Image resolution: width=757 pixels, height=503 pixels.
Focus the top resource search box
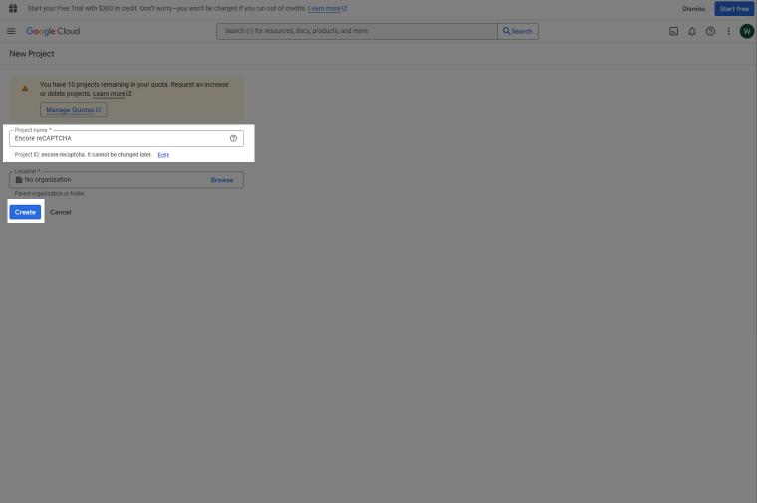point(357,31)
